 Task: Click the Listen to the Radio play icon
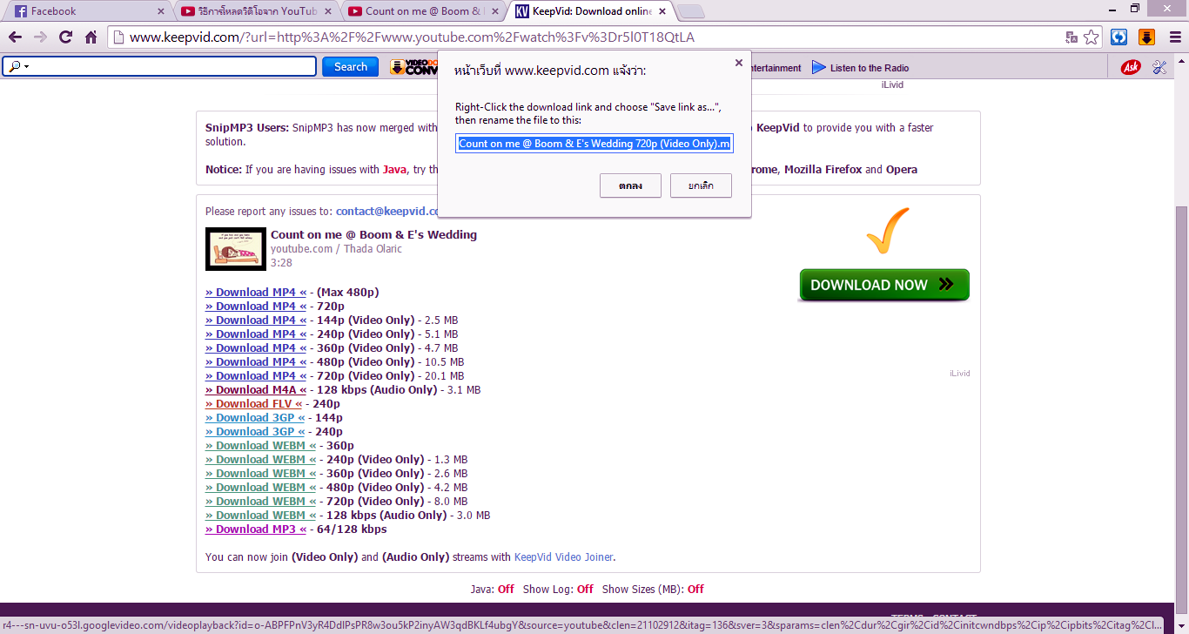(819, 67)
